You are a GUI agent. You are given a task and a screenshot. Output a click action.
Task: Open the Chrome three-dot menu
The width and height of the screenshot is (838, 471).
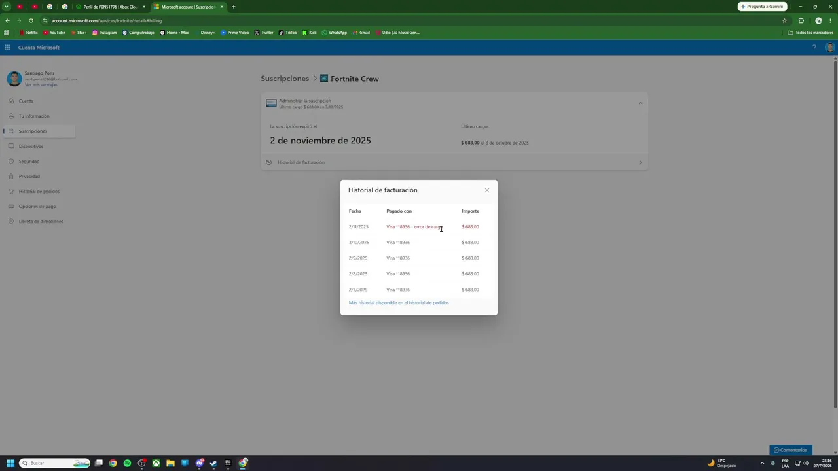coord(830,20)
